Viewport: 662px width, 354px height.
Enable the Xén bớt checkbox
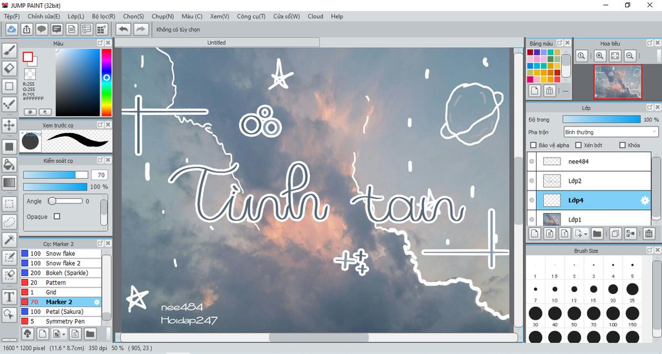(579, 145)
